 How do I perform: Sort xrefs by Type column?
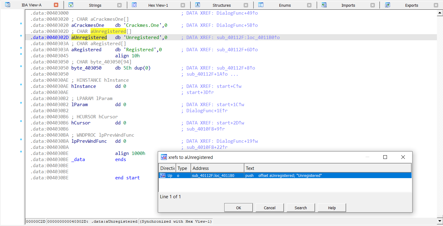coord(183,168)
